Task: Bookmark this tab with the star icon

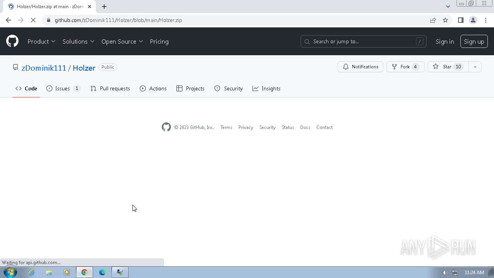Action: pos(445,20)
